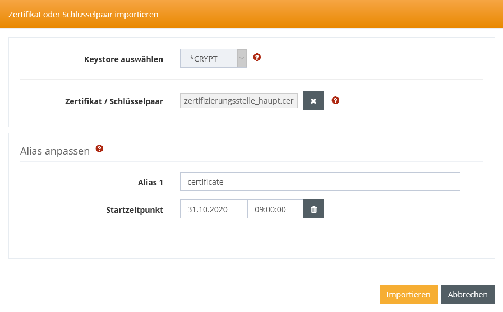The width and height of the screenshot is (503, 312).
Task: Select the time field showing 09:00:00
Action: tap(275, 209)
